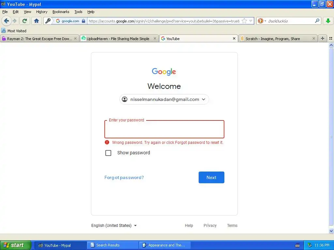Enable the Show password checkbox

click(x=108, y=153)
